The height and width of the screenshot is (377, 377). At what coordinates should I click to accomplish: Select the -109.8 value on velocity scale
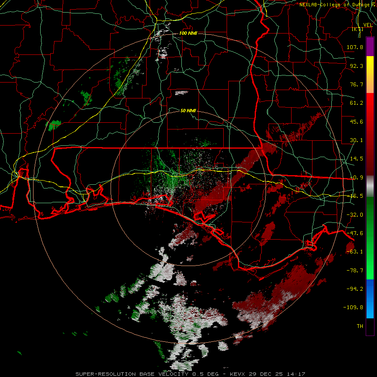click(x=353, y=307)
